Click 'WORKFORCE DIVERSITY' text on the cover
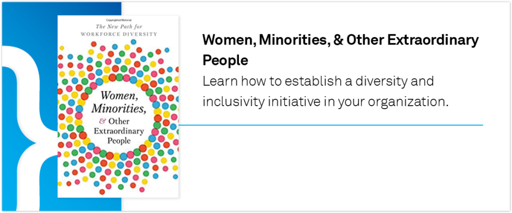 118,33
